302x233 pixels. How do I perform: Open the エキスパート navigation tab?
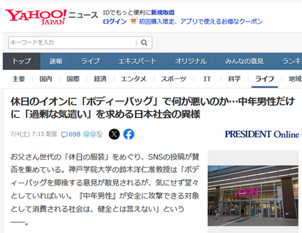pos(137,61)
